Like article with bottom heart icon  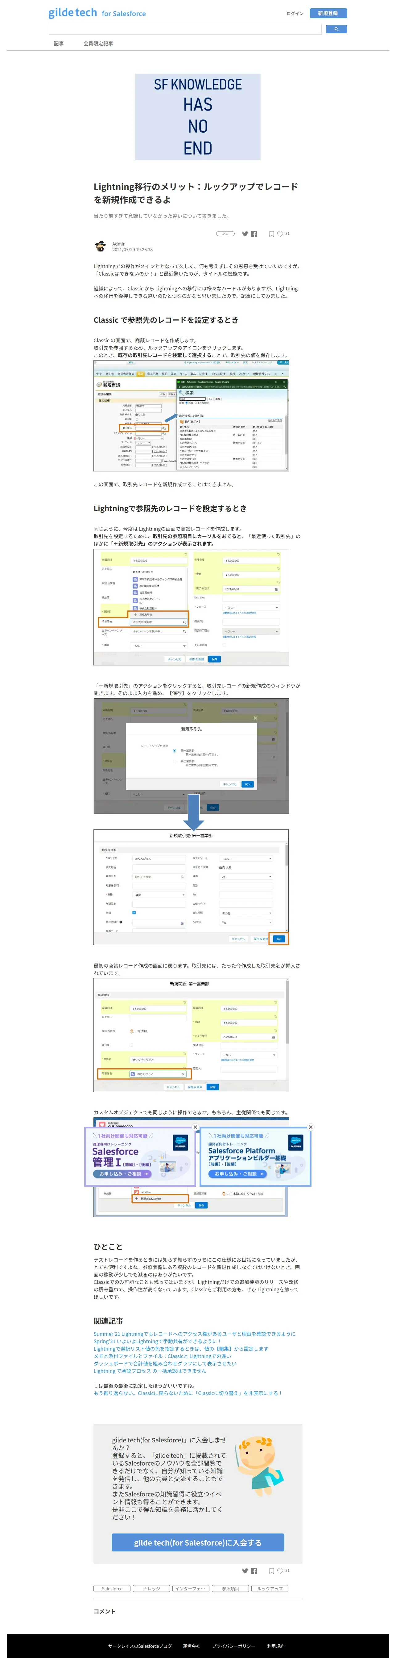pyautogui.click(x=280, y=1571)
